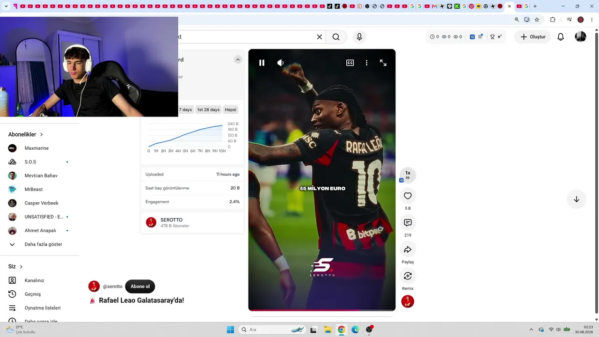This screenshot has width=599, height=337.
Task: Click the sparkle AI icon in header toolbar
Action: 499,37
